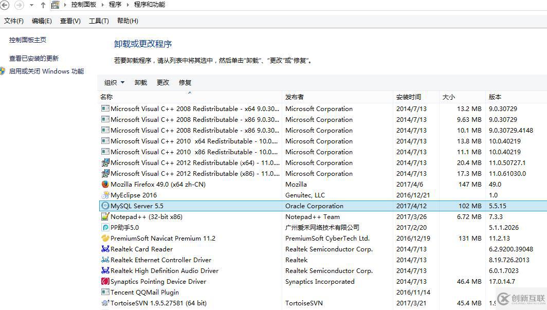This screenshot has width=547, height=310.
Task: Click icon of Visual C++ 2012 (x64) entry
Action: (x=105, y=162)
